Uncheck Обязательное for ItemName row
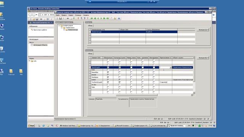 click(x=108, y=77)
